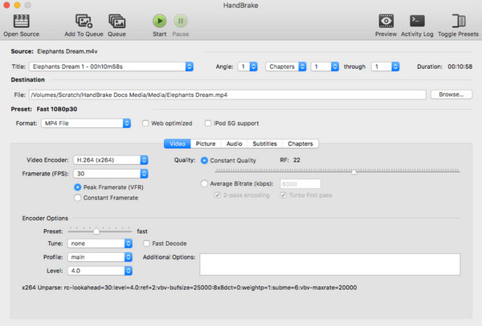Close the HandBrake window red button
Viewport: 482px width, 326px height.
coord(6,5)
